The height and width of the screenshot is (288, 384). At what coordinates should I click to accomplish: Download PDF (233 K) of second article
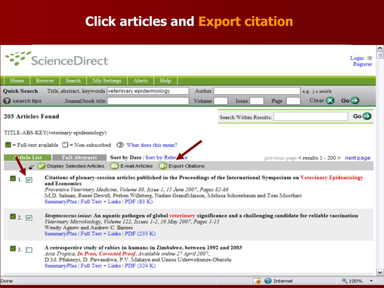(140, 234)
